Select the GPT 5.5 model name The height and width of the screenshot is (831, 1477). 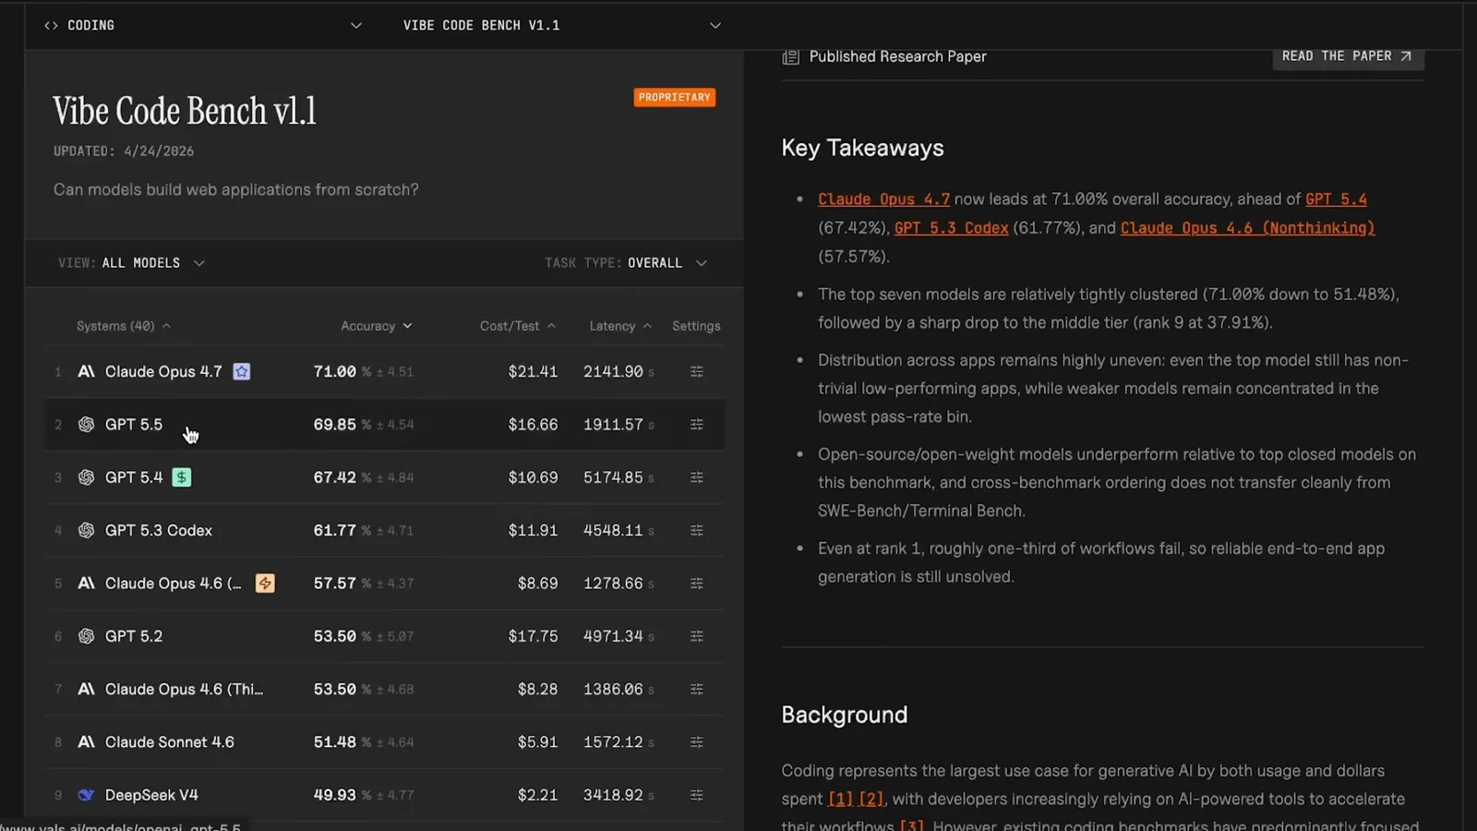(x=134, y=425)
